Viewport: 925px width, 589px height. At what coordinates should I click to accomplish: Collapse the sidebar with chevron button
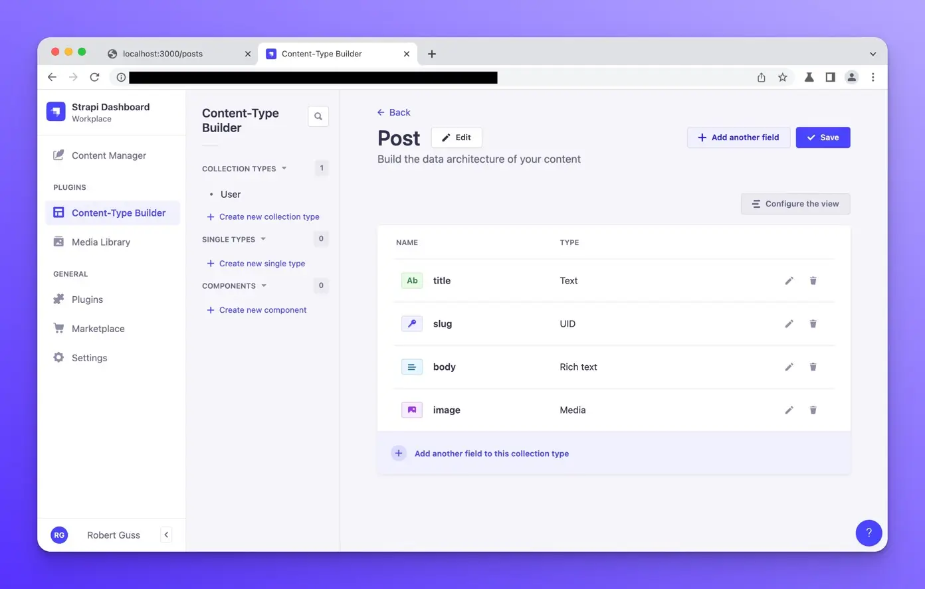[x=166, y=535]
